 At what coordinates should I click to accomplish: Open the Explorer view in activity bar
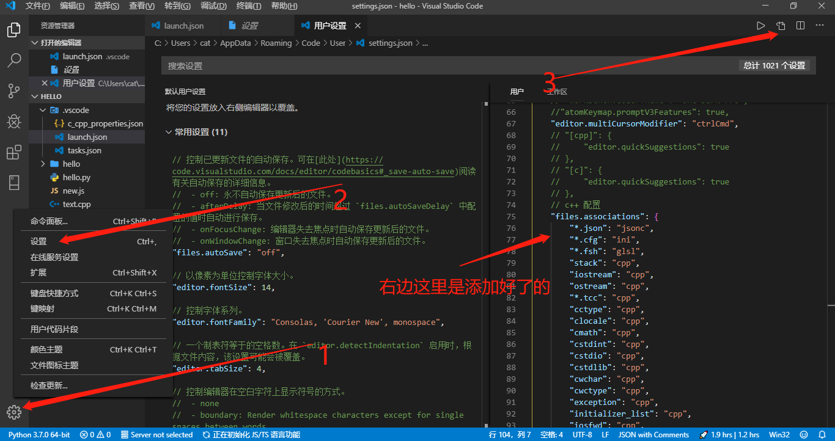(x=14, y=30)
